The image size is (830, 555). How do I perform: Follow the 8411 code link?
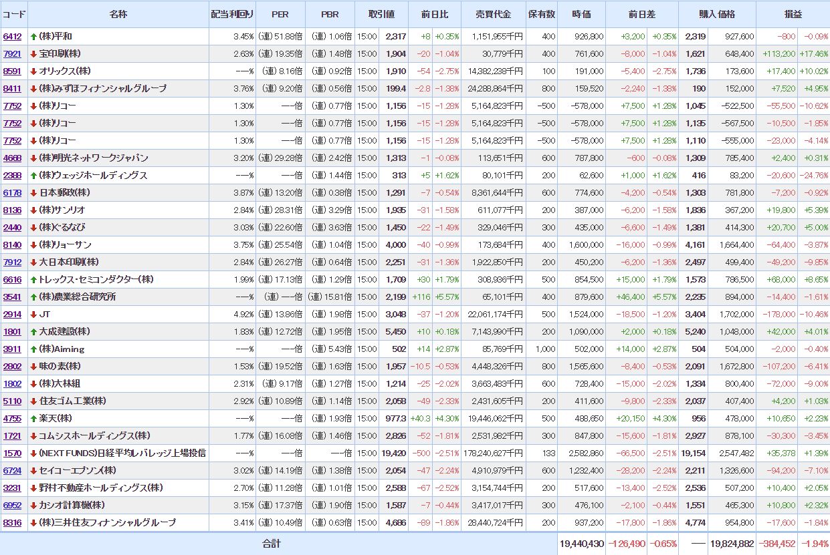(12, 88)
